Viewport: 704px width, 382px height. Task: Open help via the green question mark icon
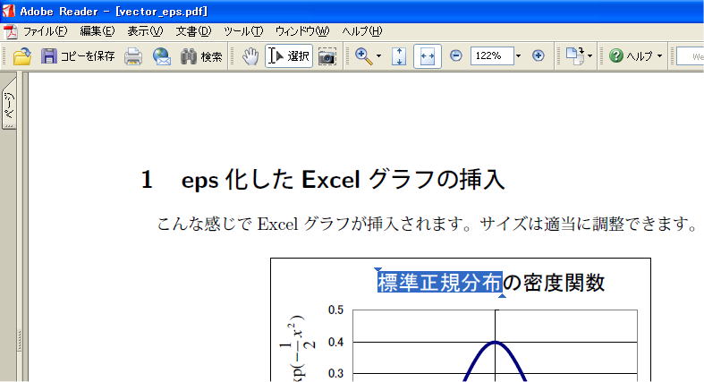click(616, 56)
